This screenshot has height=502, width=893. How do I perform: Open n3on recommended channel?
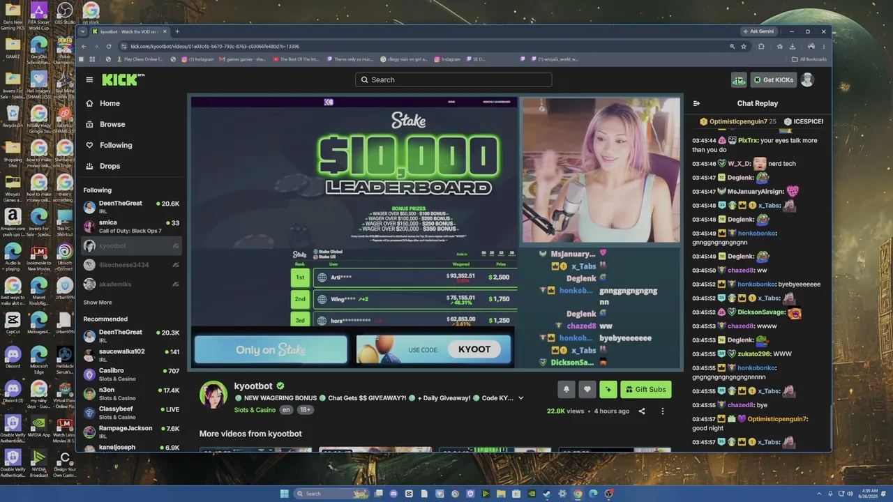tap(131, 394)
